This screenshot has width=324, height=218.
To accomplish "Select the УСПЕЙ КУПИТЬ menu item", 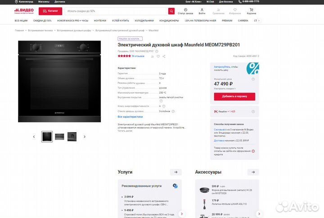I will tap(121, 21).
